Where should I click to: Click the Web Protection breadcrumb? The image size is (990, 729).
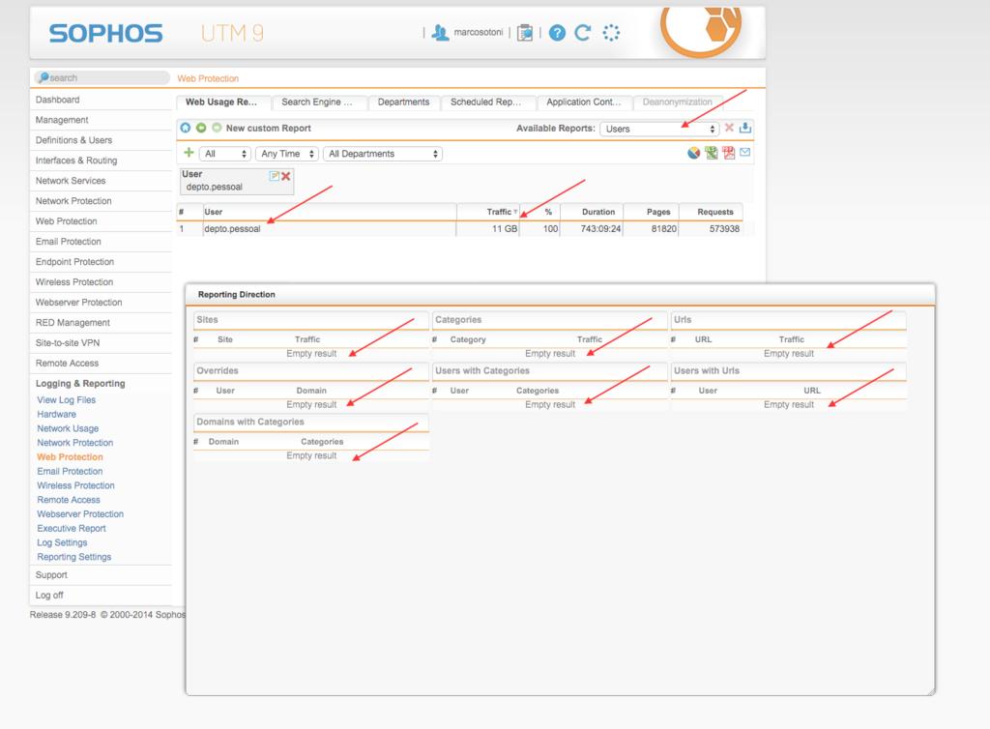coord(208,78)
